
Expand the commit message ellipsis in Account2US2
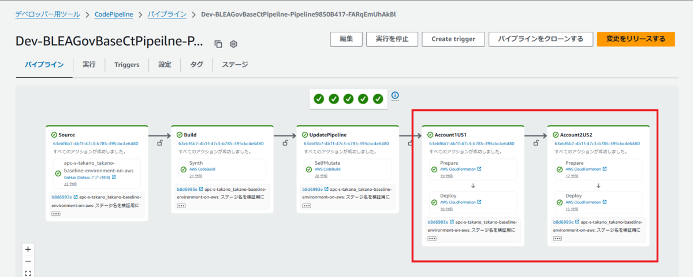(557, 238)
